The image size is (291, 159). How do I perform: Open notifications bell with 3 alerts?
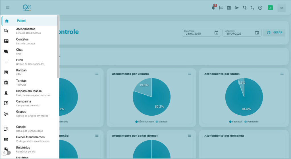tap(213, 8)
